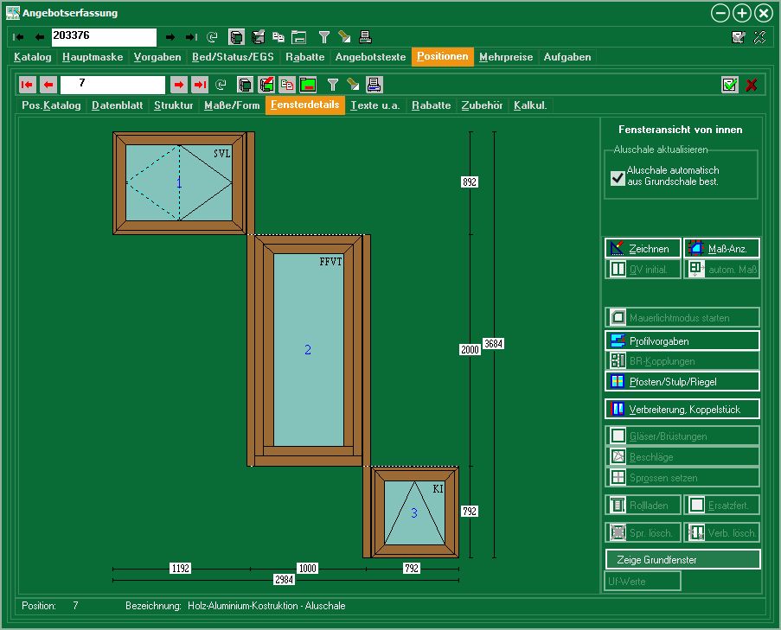Click the total height dimension 3684
Screen dimensions: 781x630
coord(493,343)
